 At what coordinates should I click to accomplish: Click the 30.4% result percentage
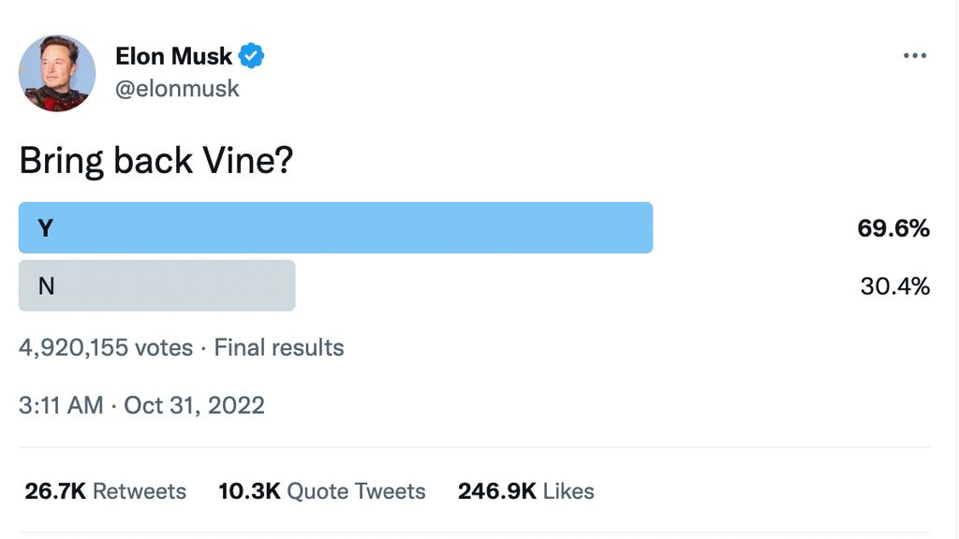(894, 285)
